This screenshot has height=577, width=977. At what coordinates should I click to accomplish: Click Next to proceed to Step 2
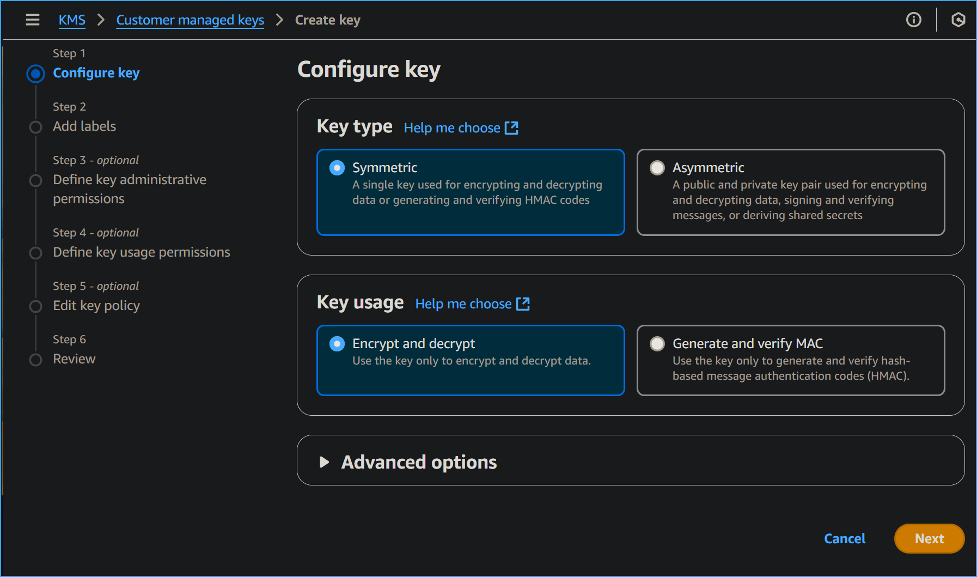coord(929,538)
